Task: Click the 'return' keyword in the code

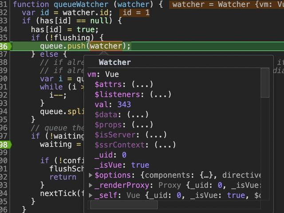Action: point(63,177)
